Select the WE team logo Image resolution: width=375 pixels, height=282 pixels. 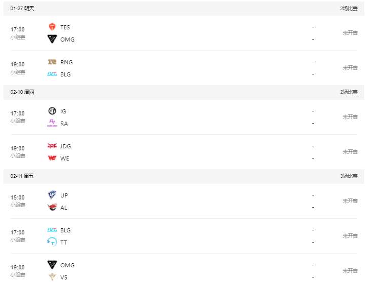(x=52, y=158)
